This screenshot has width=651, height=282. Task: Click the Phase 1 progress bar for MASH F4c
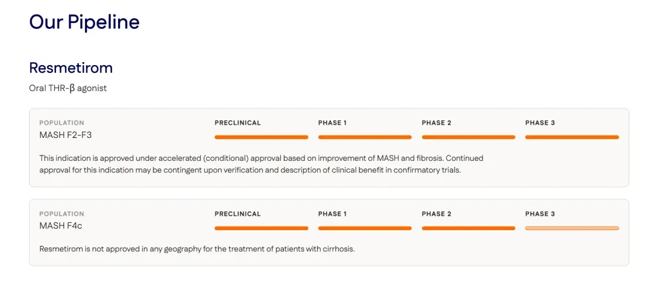click(x=365, y=228)
